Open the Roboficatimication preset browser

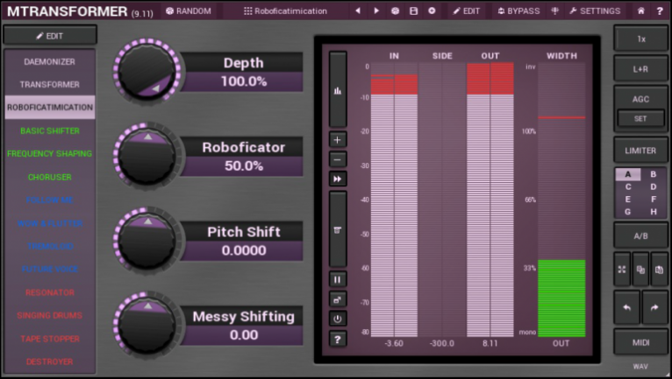[x=284, y=11]
